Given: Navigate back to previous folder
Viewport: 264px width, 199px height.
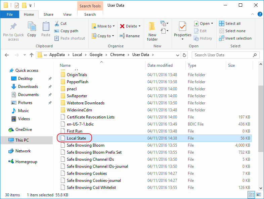Looking at the screenshot, I should pyautogui.click(x=7, y=55).
